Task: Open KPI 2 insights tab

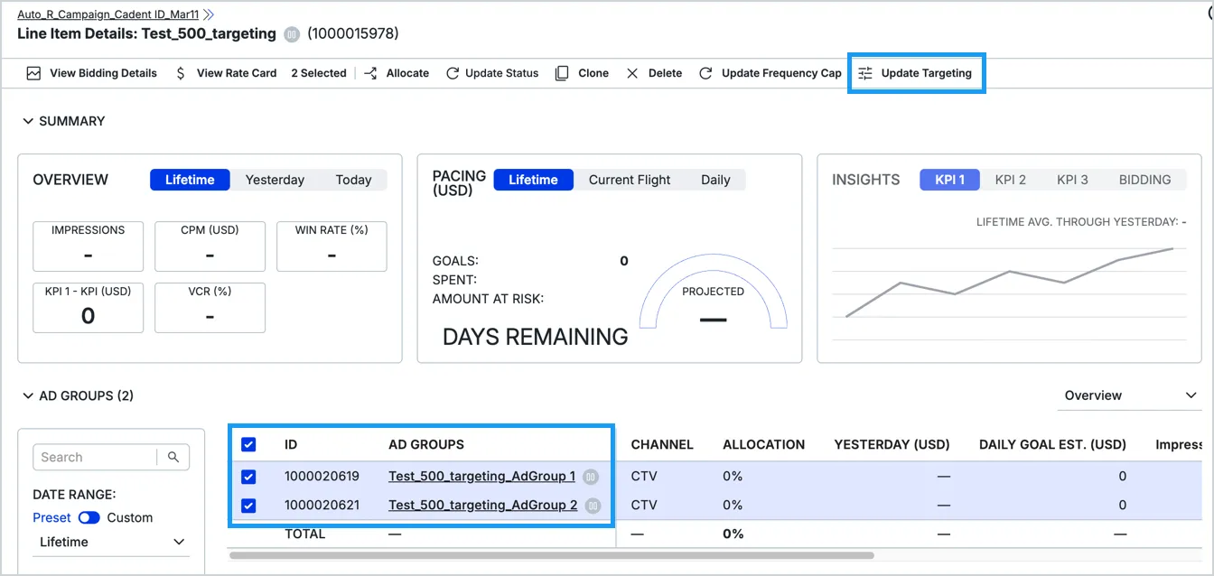Action: pos(1011,180)
